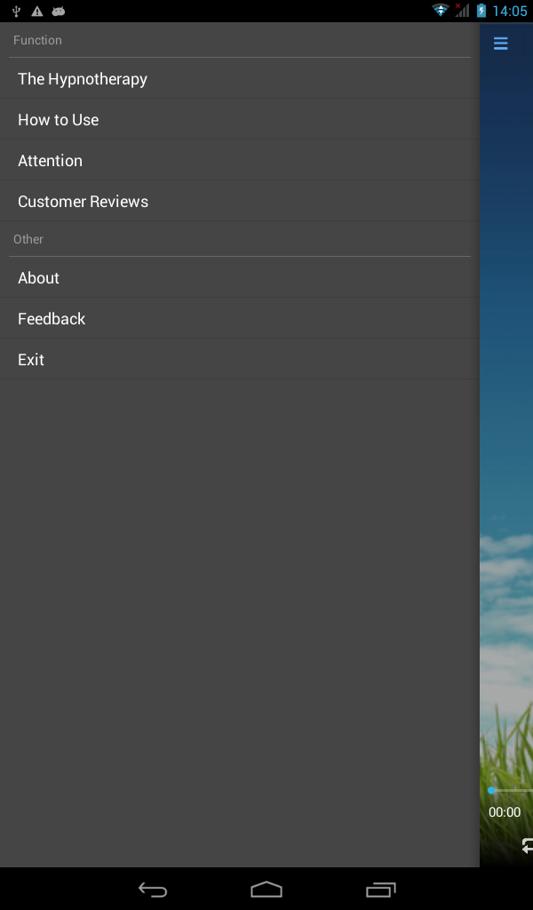Tap the Android back navigation button
This screenshot has height=910, width=533.
(x=153, y=889)
